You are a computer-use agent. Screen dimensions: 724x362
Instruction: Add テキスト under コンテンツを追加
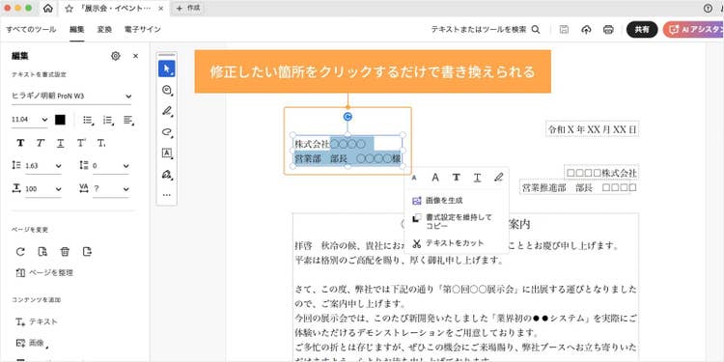[37, 321]
